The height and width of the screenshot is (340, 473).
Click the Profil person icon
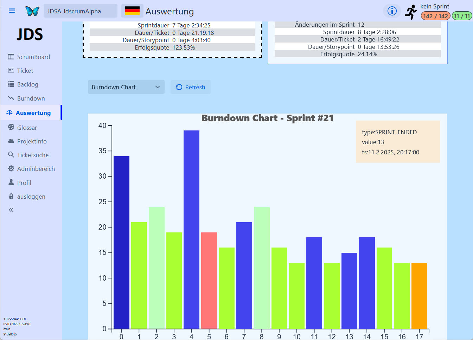[x=11, y=182]
